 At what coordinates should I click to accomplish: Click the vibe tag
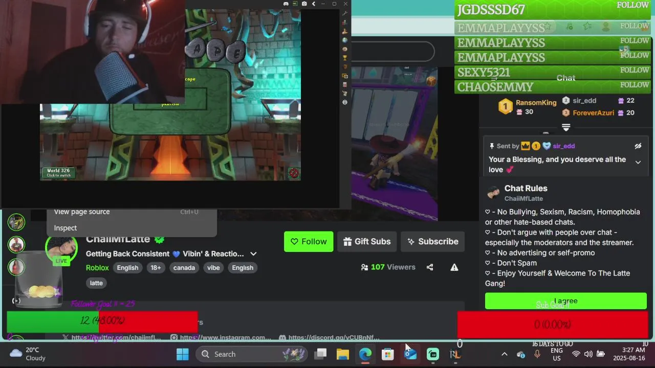click(213, 268)
